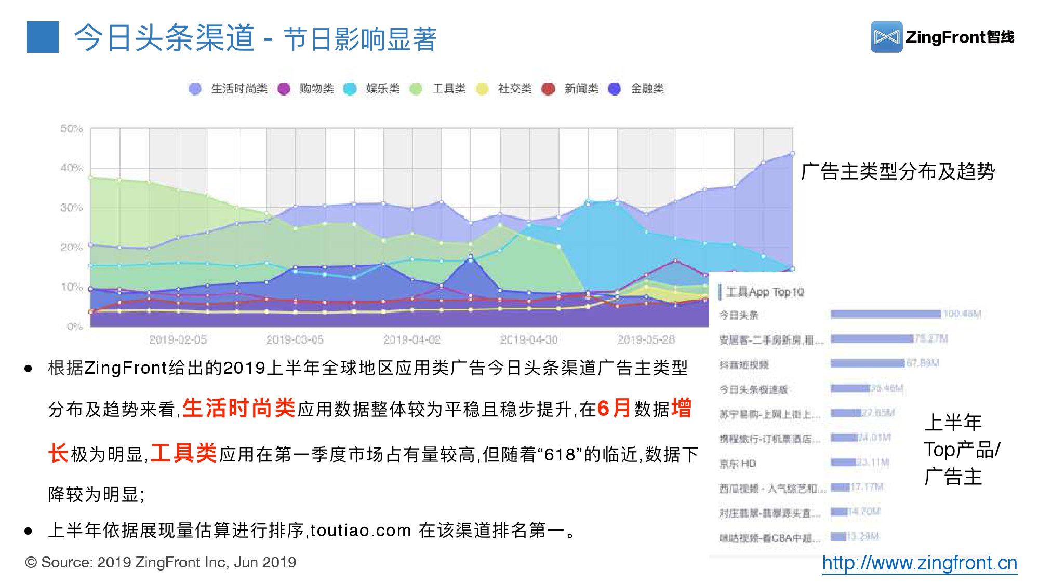Viewport: 1039px width, 584px height.
Task: Click the 社交类 legend color dot
Action: click(482, 89)
